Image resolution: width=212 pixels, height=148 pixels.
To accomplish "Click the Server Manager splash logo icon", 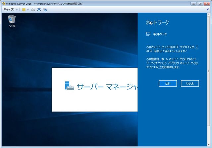I will 69,86.
